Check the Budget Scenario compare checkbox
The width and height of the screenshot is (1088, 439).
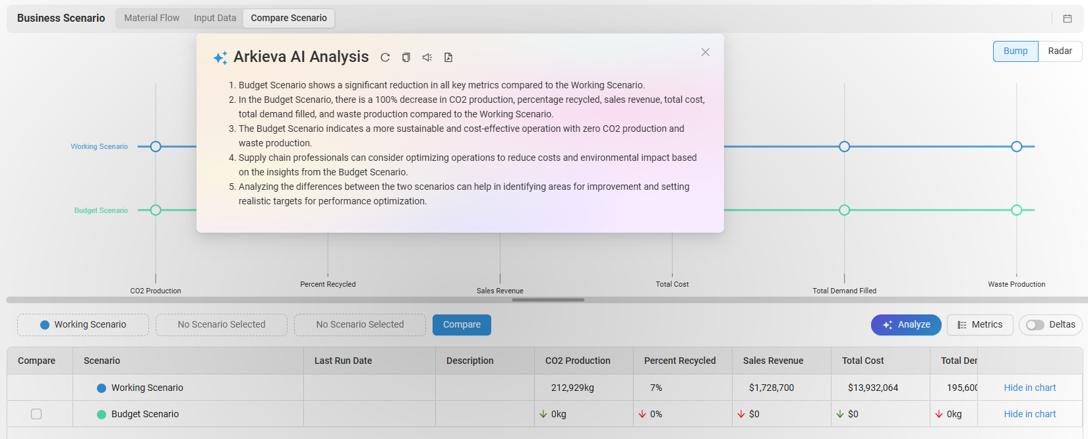[36, 414]
